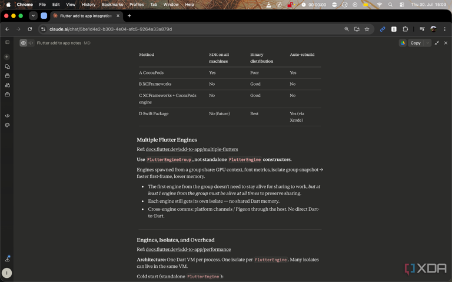
Task: Open the Help menu
Action: click(190, 4)
